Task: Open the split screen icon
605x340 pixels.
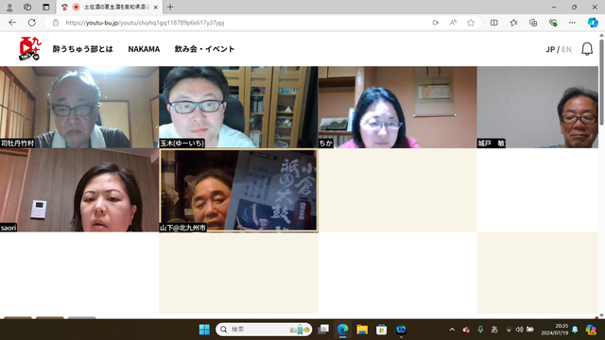Action: point(493,23)
